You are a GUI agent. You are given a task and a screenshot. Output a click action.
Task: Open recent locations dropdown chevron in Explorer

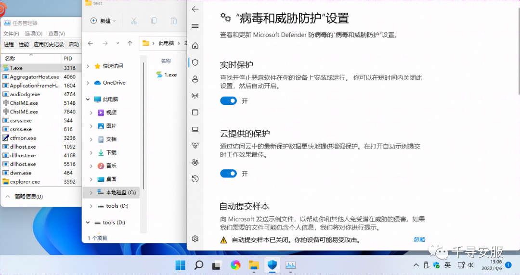[x=118, y=43]
